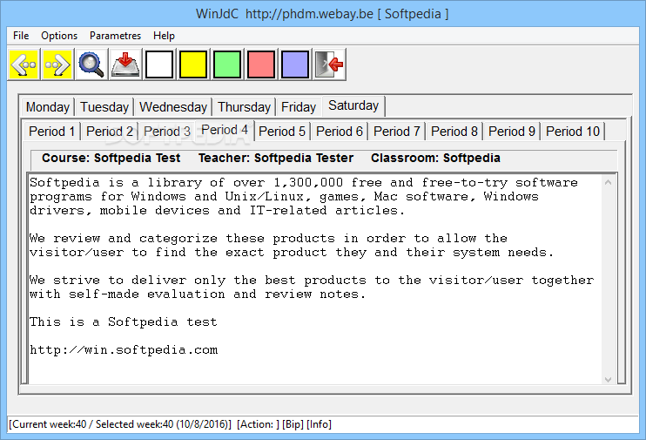Click the scroll-down arrow in notes area
Image resolution: width=646 pixels, height=440 pixels.
click(x=608, y=379)
